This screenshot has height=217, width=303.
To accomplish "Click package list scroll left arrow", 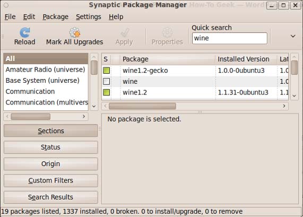I will 105,106.
